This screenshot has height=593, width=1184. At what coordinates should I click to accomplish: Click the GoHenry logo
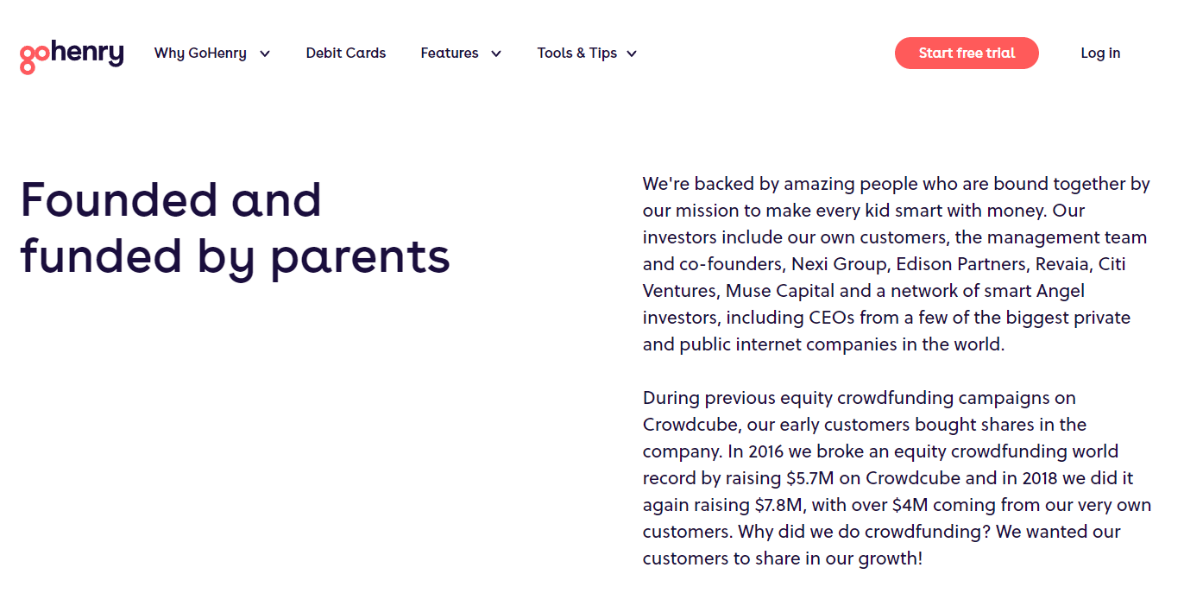tap(72, 55)
